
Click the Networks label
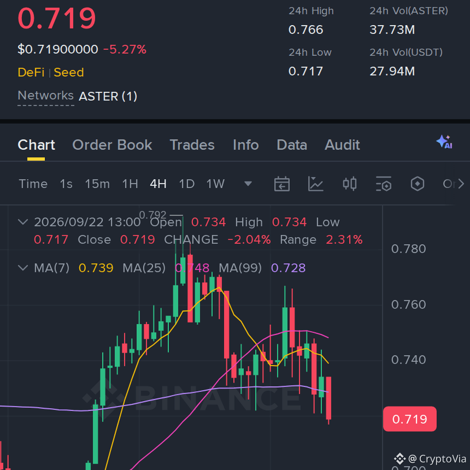tap(46, 96)
